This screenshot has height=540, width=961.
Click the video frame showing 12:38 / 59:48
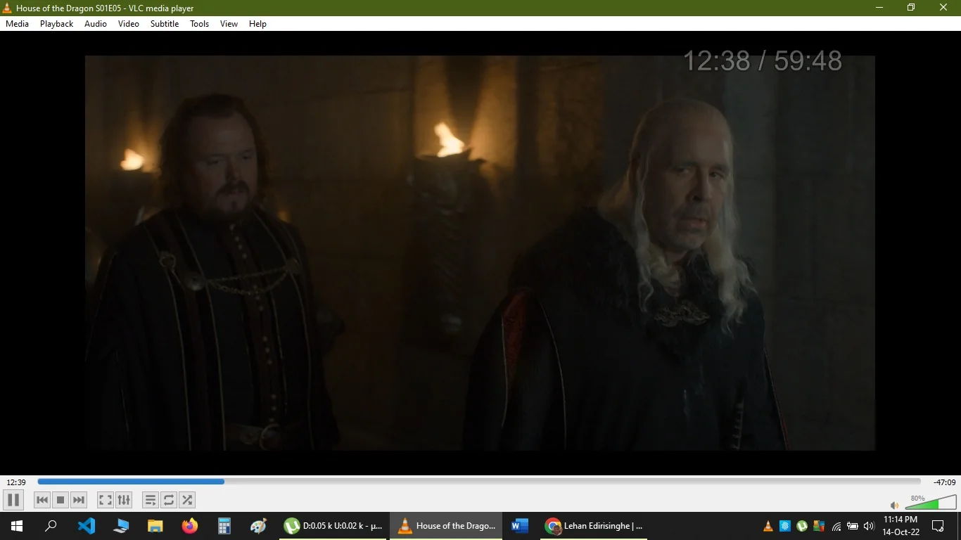(480, 253)
